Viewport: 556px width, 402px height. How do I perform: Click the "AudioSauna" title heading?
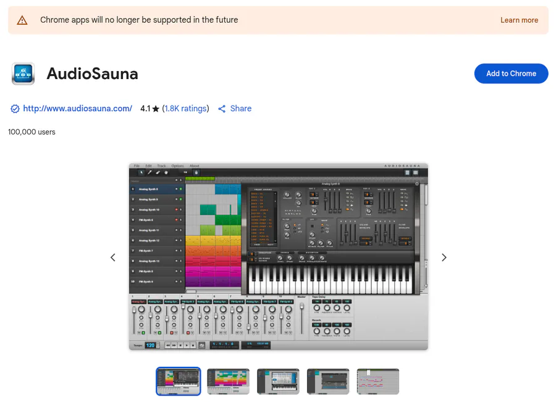click(x=92, y=73)
